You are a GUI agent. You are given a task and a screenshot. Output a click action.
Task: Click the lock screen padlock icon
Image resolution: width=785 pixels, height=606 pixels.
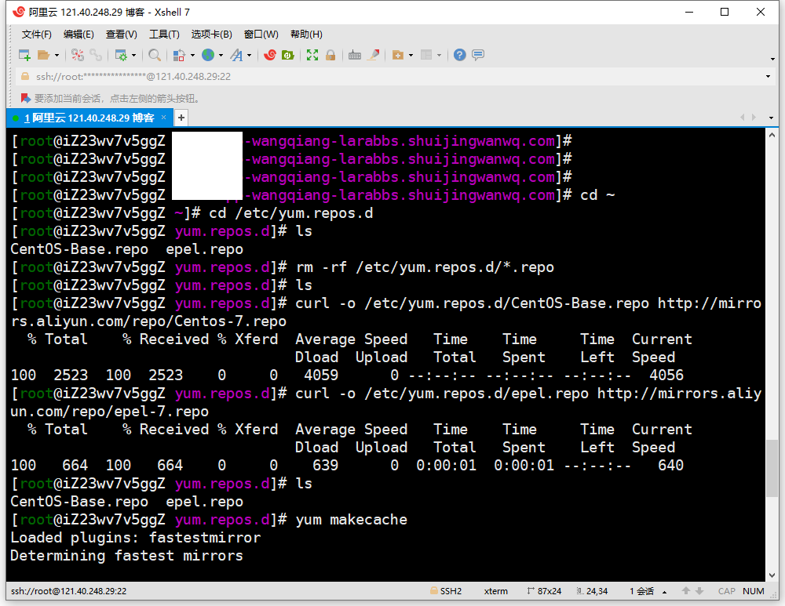tap(330, 55)
